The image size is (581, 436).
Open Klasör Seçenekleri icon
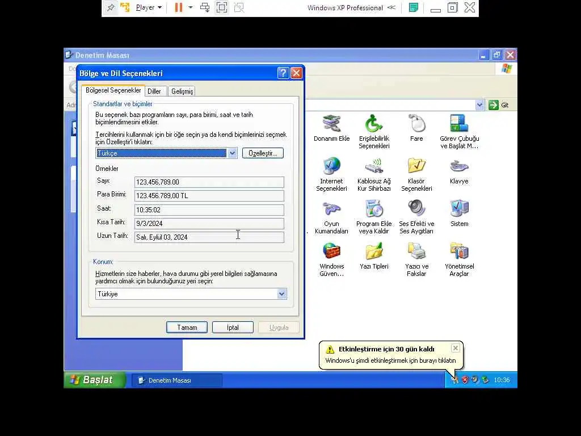click(416, 174)
